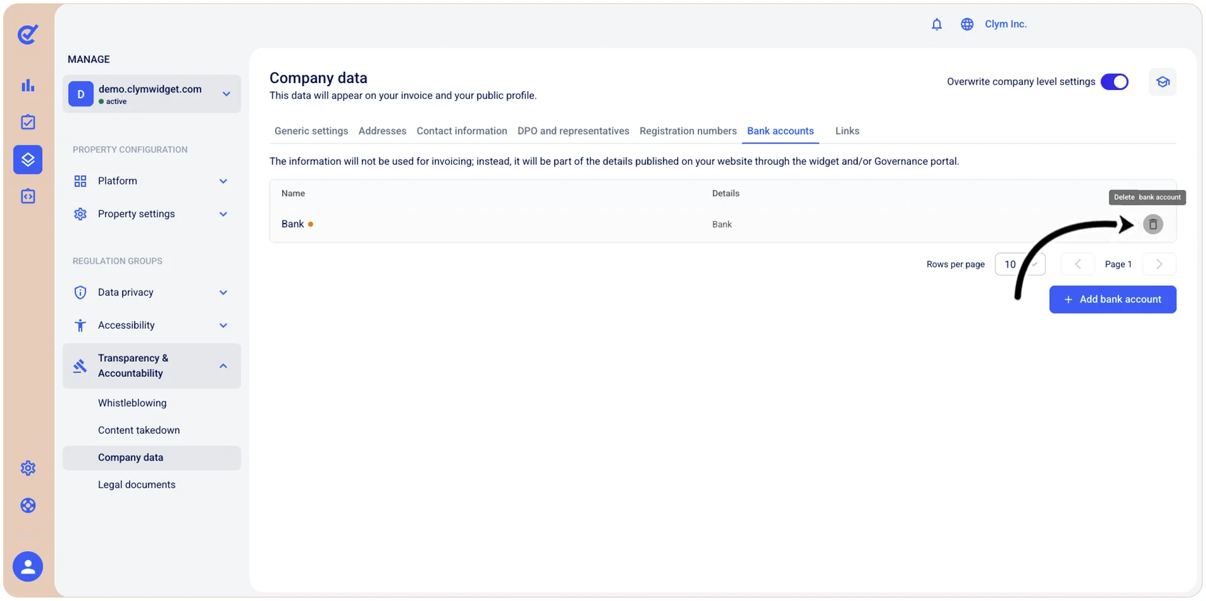Open the checklist tasks sidebar icon
This screenshot has height=601, width=1206.
pos(28,122)
